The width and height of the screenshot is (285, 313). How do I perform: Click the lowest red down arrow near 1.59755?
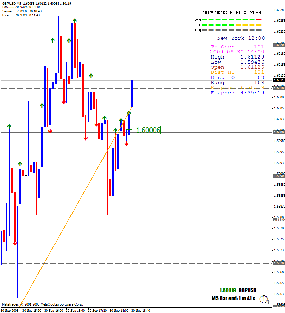15,243
